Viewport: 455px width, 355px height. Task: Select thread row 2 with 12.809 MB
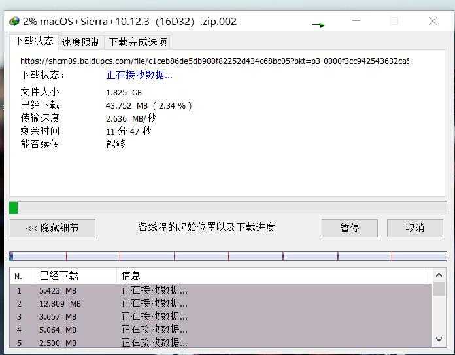[220, 303]
